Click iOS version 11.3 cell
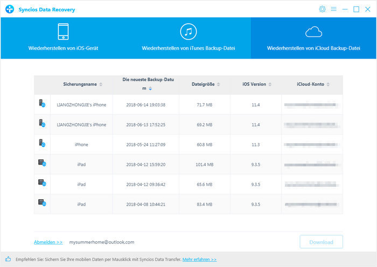 256,145
